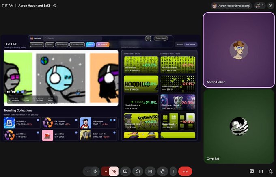
Task: Open the Drops tab in shared screen
Action: click(50, 45)
